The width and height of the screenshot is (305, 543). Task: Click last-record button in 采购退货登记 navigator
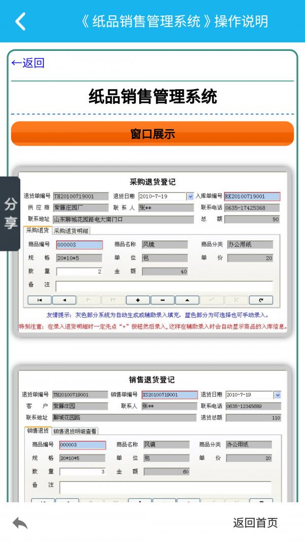(x=113, y=300)
